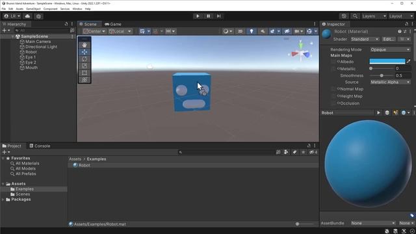Toggle grid visibility button
The image size is (416, 234).
(x=142, y=31)
